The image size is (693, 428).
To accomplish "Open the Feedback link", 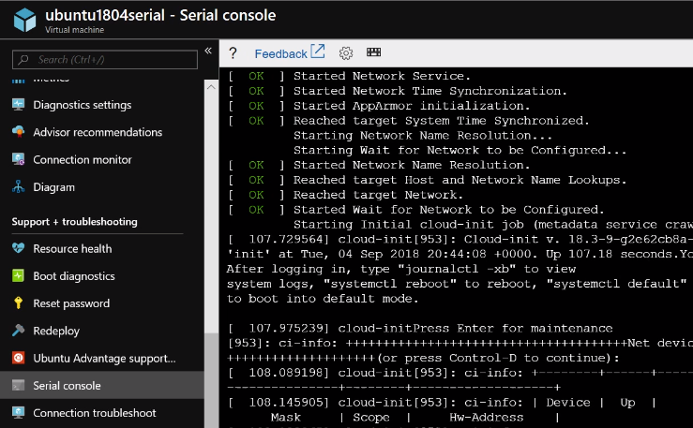I will [280, 53].
